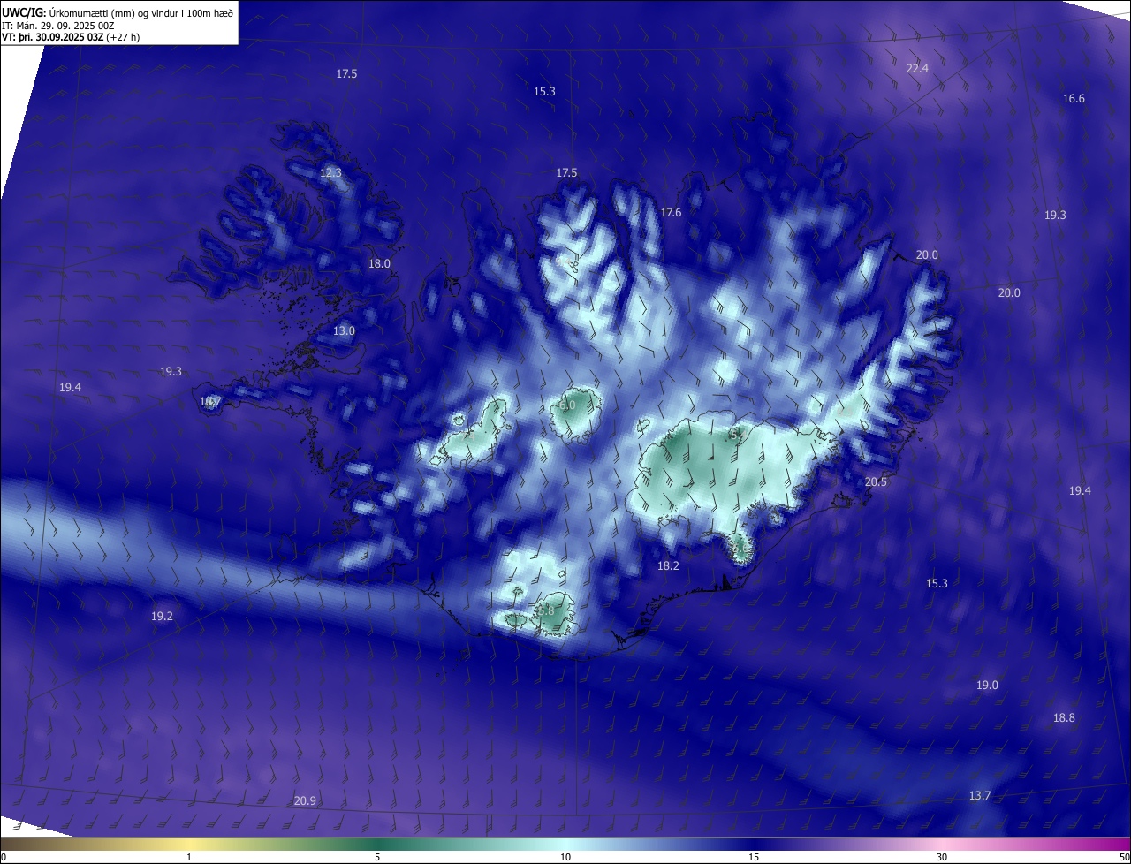Click the 5.8 value on the map

(546, 611)
